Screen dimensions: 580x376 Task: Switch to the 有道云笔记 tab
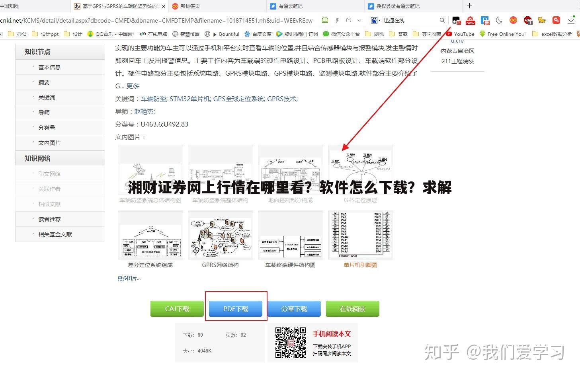(315, 6)
